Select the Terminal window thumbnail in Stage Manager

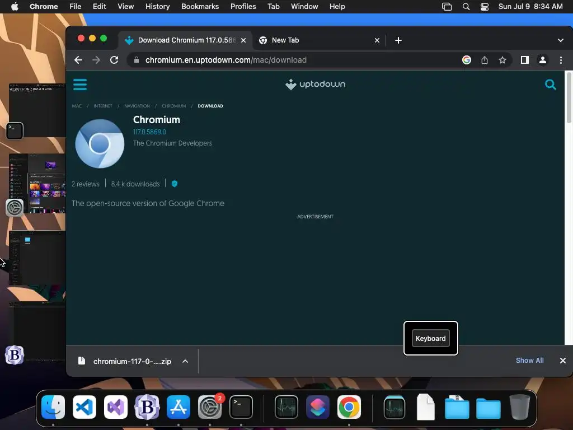point(37,110)
